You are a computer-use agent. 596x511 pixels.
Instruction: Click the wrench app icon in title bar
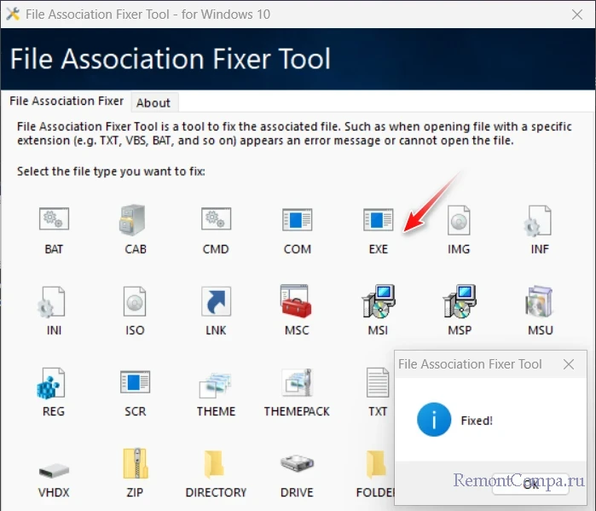click(x=13, y=14)
